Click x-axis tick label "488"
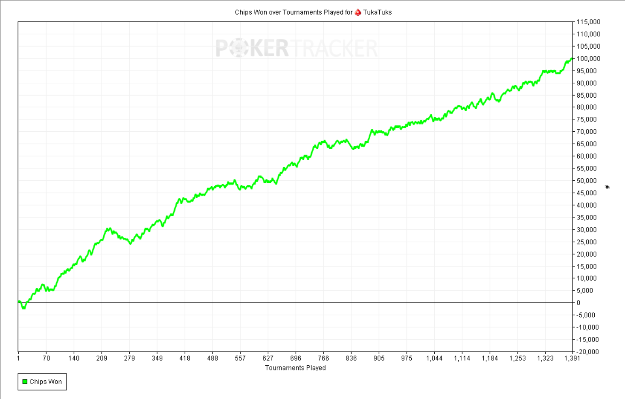Viewport: 625px width, 399px height. tap(212, 358)
